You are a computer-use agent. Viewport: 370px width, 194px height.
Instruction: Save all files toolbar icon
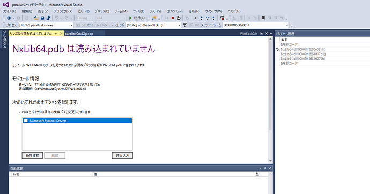pos(48,18)
